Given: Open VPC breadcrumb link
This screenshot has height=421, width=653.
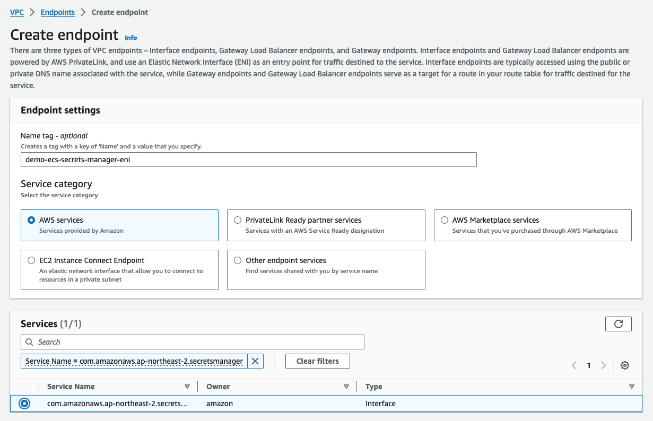Looking at the screenshot, I should [x=17, y=12].
